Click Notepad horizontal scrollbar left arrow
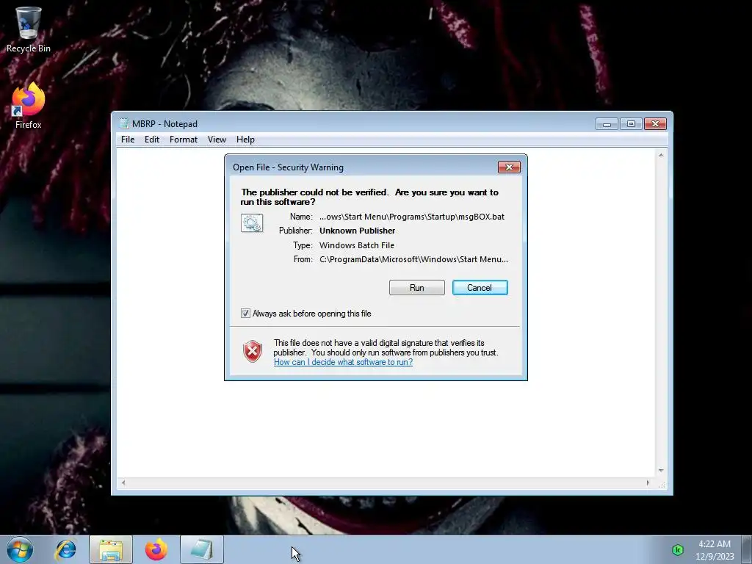752x564 pixels. pyautogui.click(x=123, y=483)
